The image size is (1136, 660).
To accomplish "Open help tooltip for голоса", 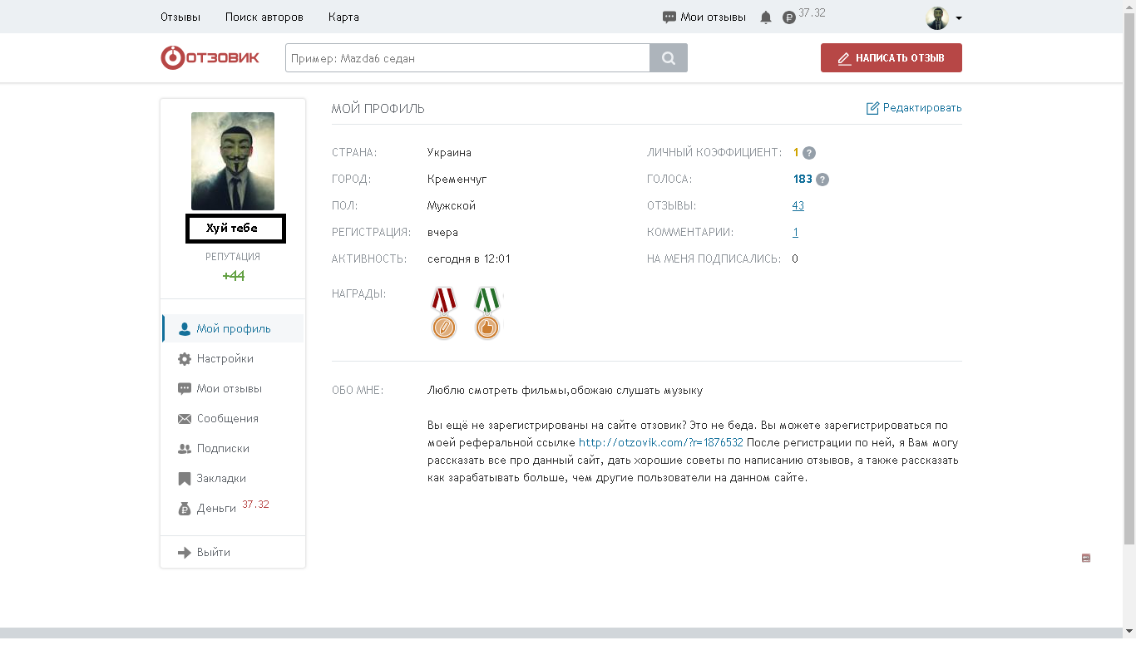I will pos(822,180).
